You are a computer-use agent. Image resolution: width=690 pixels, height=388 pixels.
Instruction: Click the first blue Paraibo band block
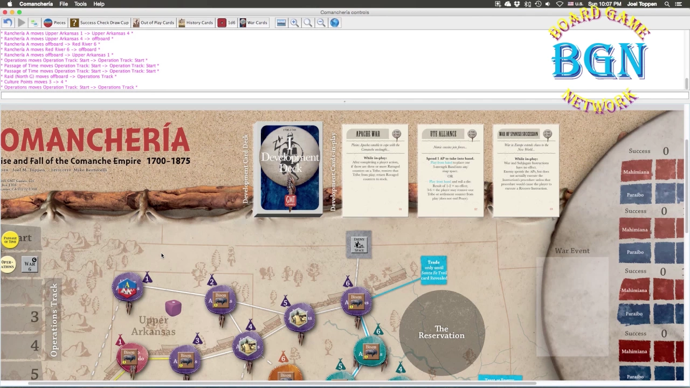[x=634, y=195]
